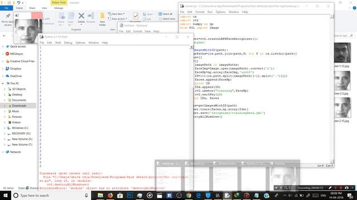
Task: Show hidden system tray icons chevron
Action: pyautogui.click(x=284, y=195)
